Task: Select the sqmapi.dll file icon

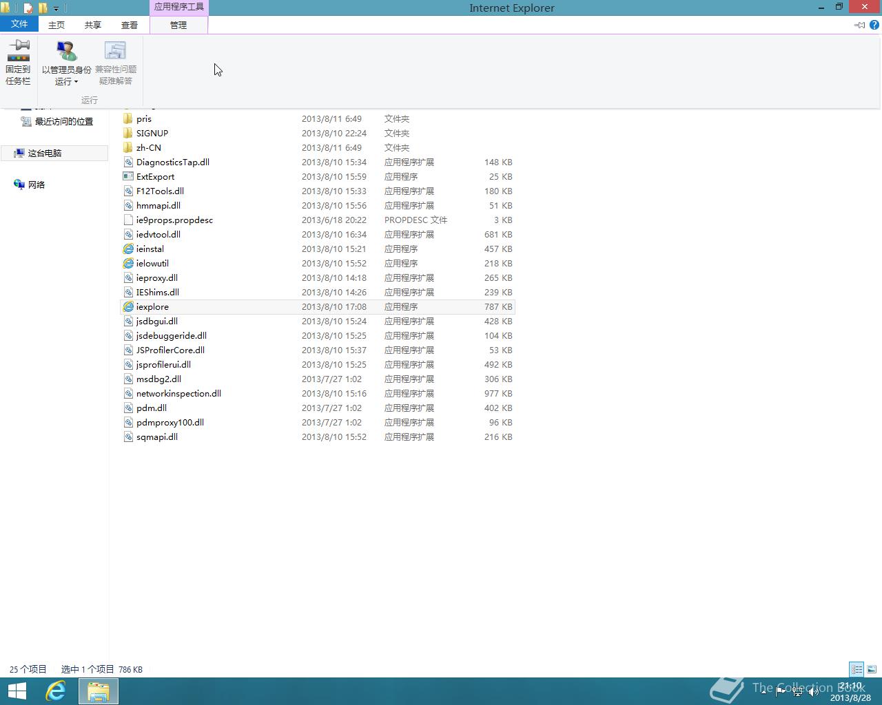Action: pyautogui.click(x=128, y=436)
